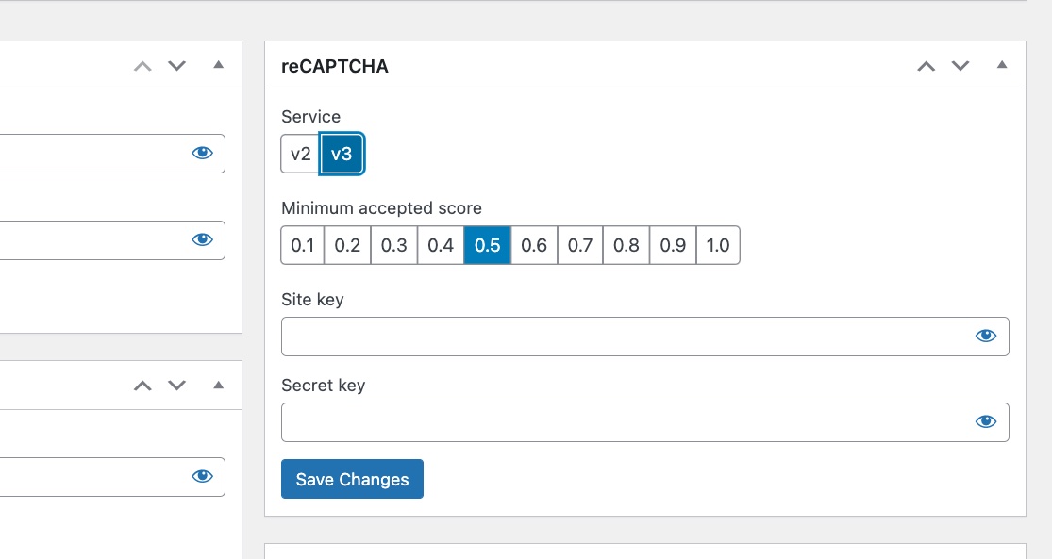The image size is (1052, 559).
Task: Collapse the top-left panel with triangle toggle
Action: pyautogui.click(x=219, y=66)
